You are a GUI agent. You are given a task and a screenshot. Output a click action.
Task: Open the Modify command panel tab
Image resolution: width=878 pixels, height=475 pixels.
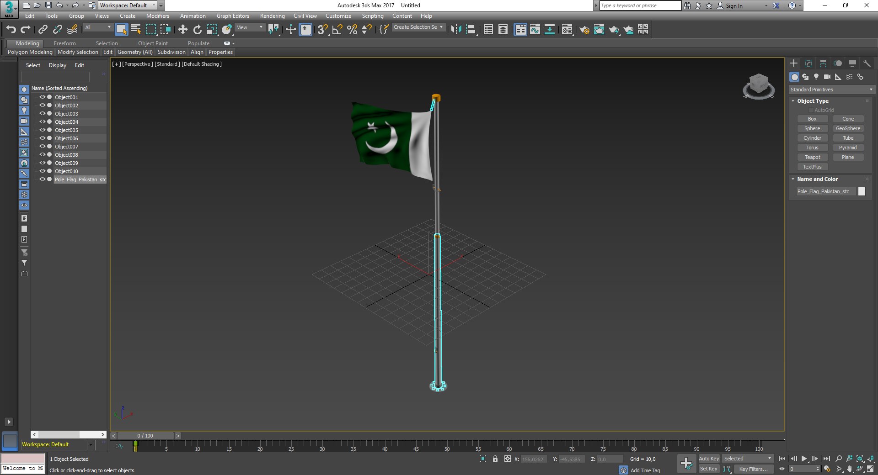coord(808,63)
